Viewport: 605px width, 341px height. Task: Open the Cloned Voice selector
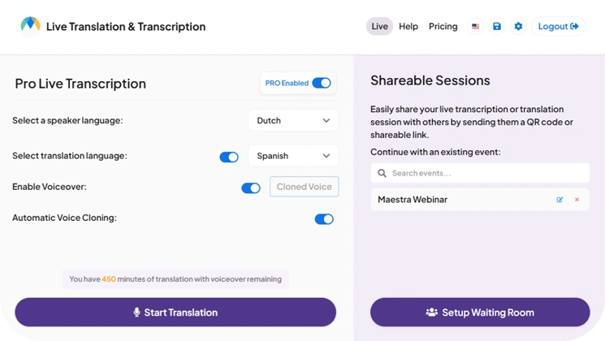click(304, 187)
